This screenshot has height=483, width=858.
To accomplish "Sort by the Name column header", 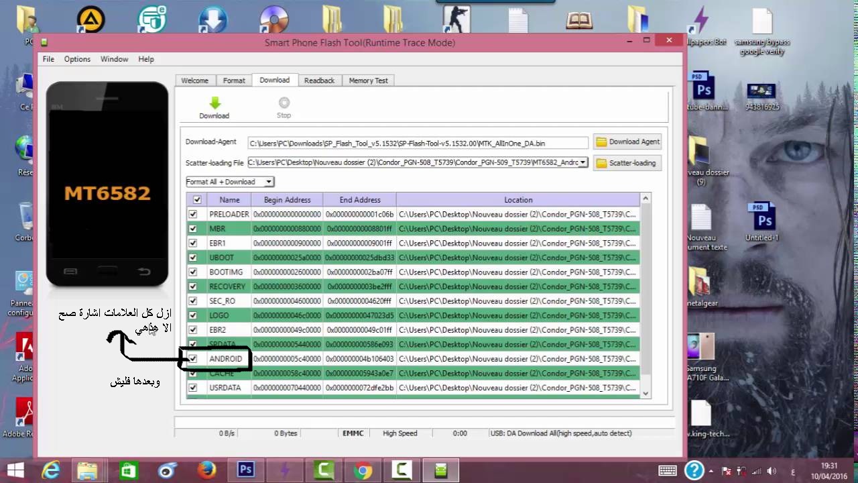I will click(x=229, y=200).
